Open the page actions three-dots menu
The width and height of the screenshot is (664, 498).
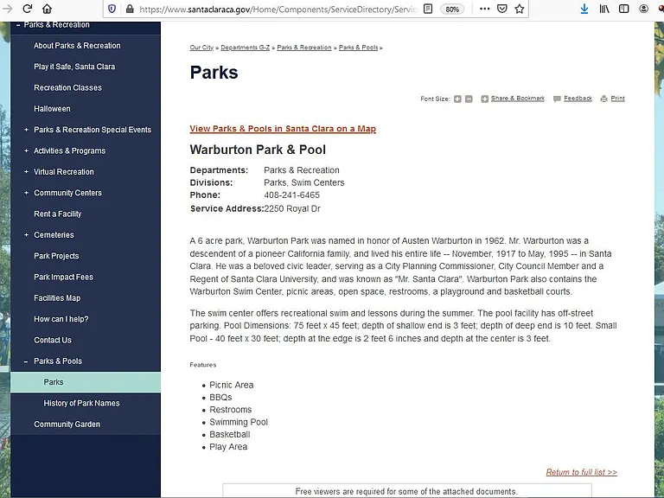coord(484,9)
